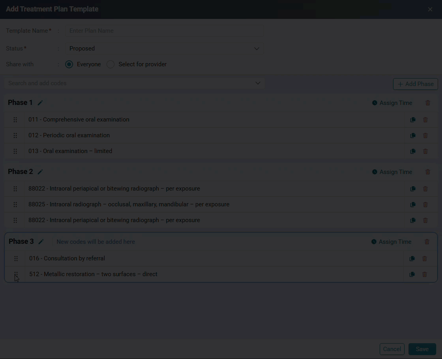Edit the Phase 1 name pencil icon
442x359 pixels.
(x=40, y=103)
